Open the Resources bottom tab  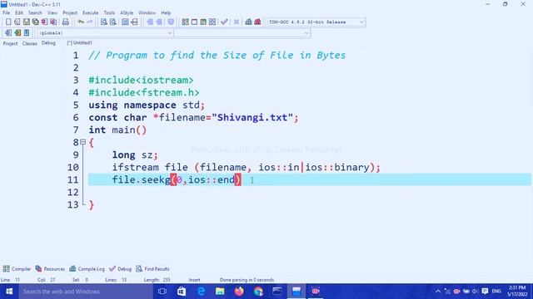[x=50, y=269]
